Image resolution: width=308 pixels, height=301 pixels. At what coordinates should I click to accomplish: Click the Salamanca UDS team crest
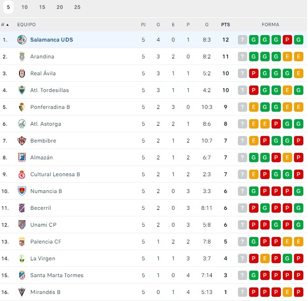21,40
